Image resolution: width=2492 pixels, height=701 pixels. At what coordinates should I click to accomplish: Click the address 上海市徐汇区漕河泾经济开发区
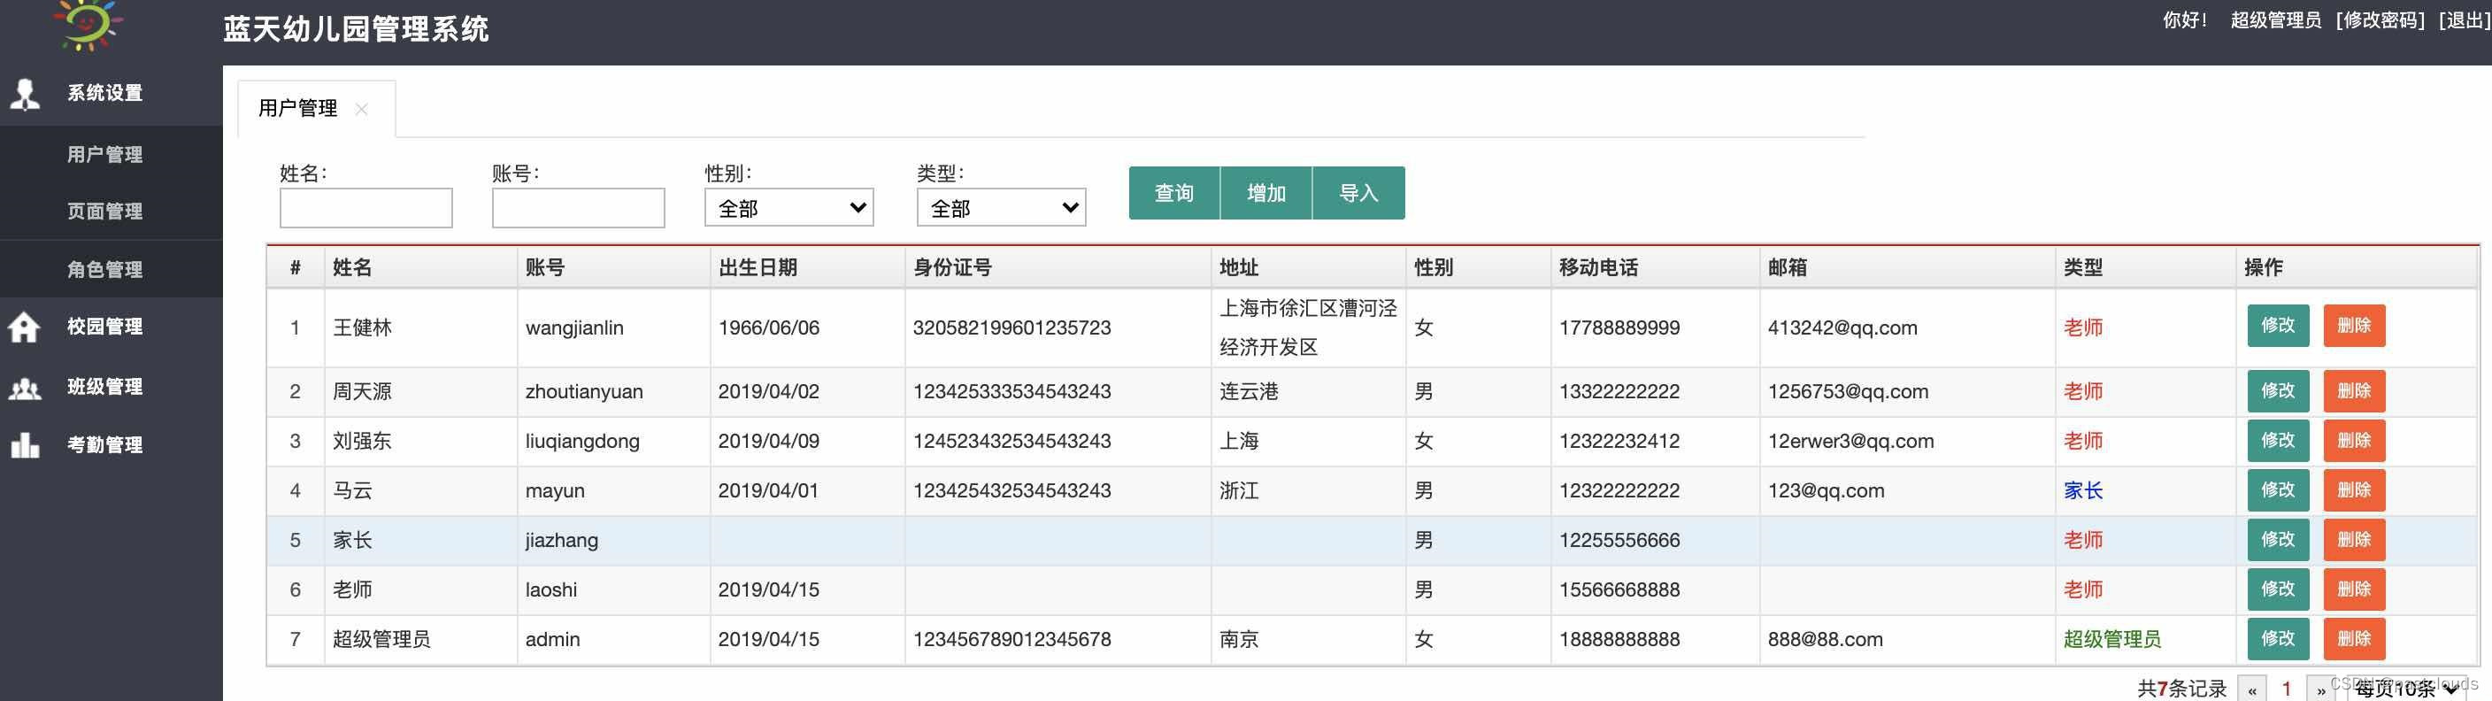tap(1308, 328)
